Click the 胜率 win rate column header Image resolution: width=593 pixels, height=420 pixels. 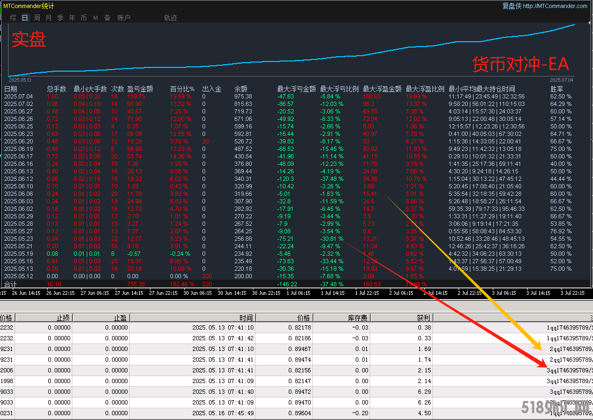pos(557,89)
